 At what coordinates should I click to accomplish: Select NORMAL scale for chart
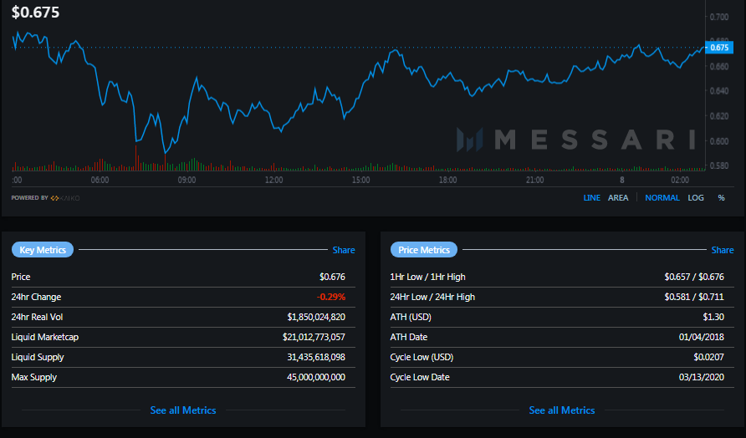tap(662, 198)
